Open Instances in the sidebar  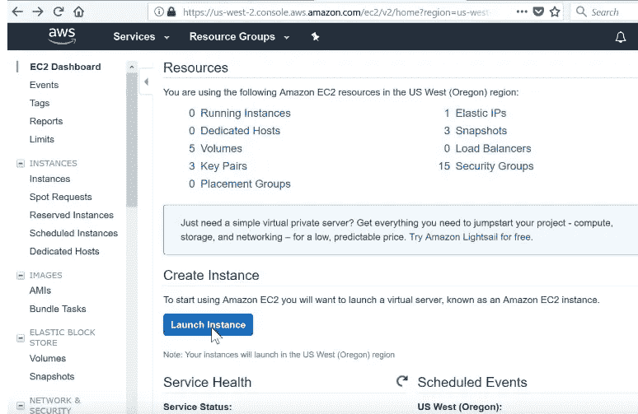click(x=49, y=179)
